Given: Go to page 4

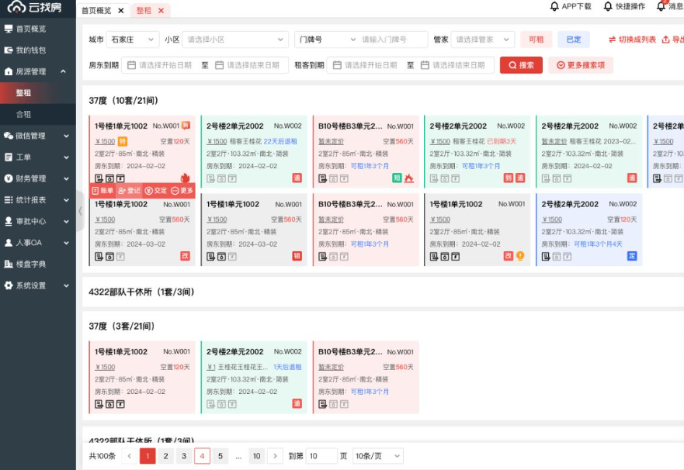Looking at the screenshot, I should (x=202, y=456).
